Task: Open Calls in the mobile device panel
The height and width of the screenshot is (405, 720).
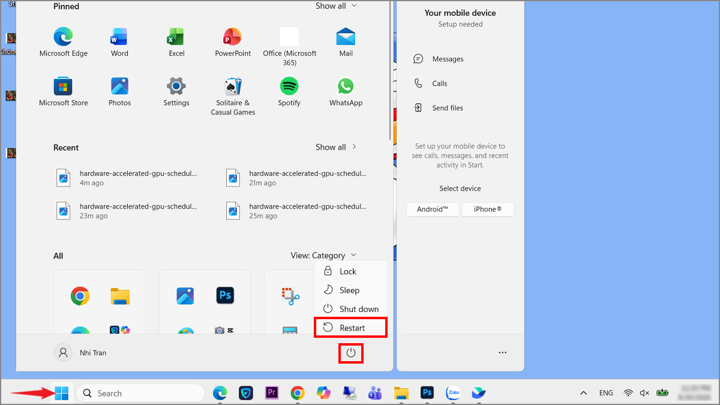Action: coord(431,83)
